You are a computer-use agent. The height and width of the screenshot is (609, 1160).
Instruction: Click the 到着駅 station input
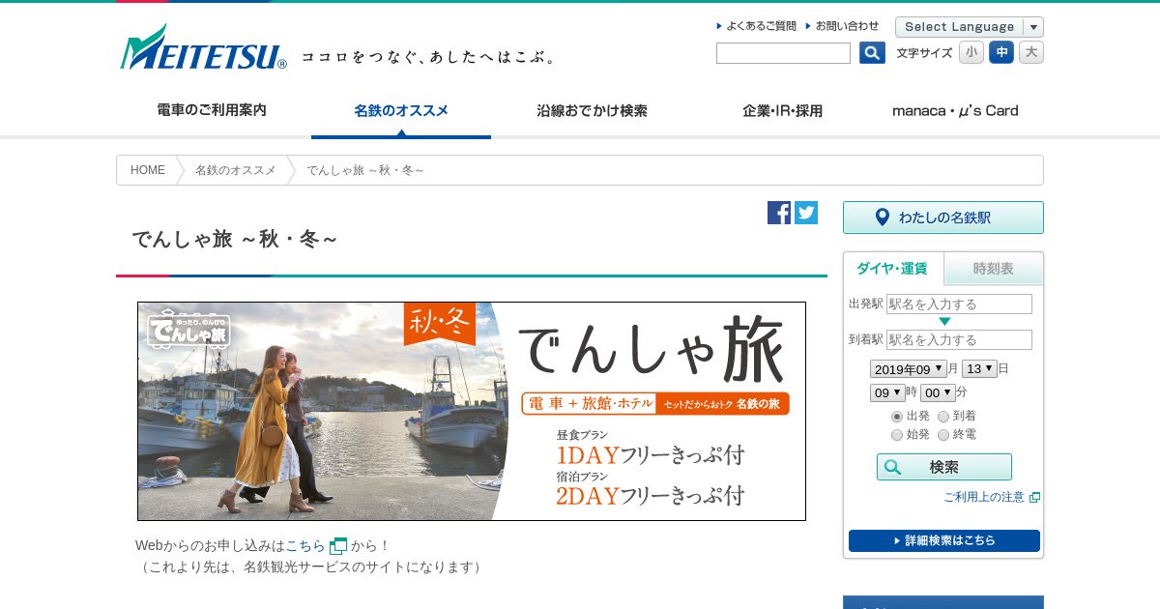coord(959,339)
